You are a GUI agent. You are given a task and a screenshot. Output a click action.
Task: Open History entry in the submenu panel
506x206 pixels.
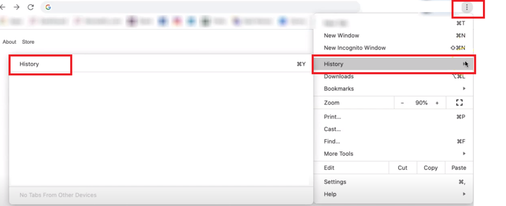(x=160, y=64)
